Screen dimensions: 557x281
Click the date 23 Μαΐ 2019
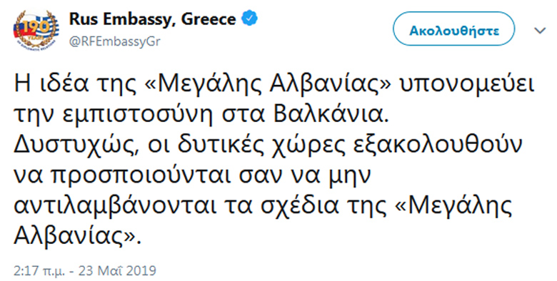pos(117,270)
